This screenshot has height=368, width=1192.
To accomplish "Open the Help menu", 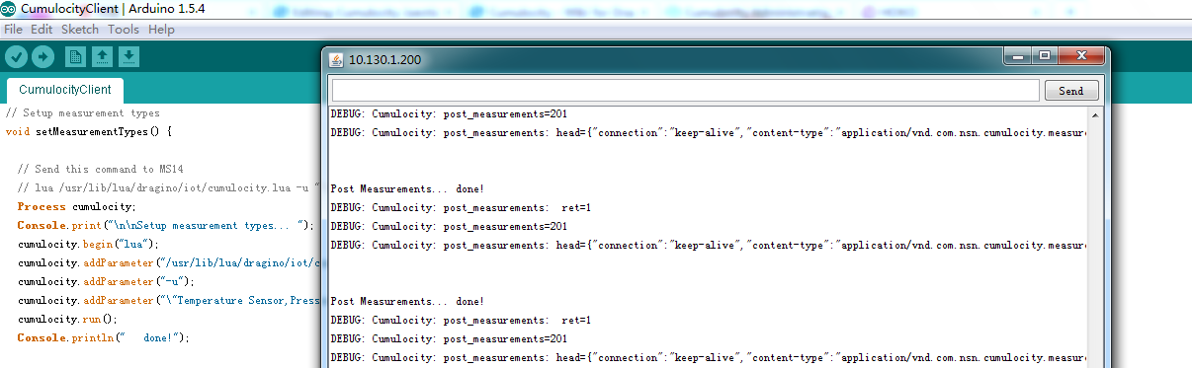I will click(x=161, y=30).
